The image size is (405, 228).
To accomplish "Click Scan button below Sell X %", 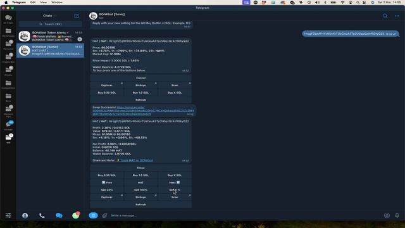I will pyautogui.click(x=175, y=197).
